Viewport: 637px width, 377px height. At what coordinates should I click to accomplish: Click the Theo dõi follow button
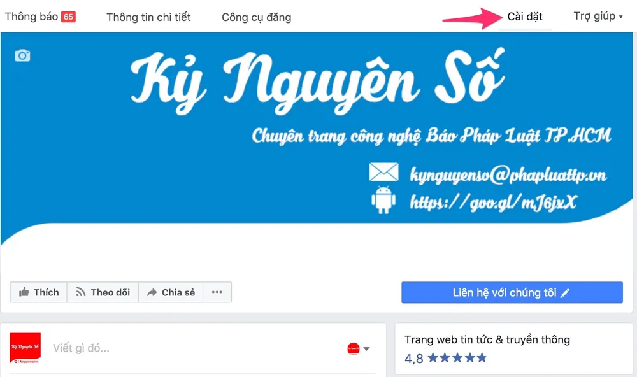point(103,292)
